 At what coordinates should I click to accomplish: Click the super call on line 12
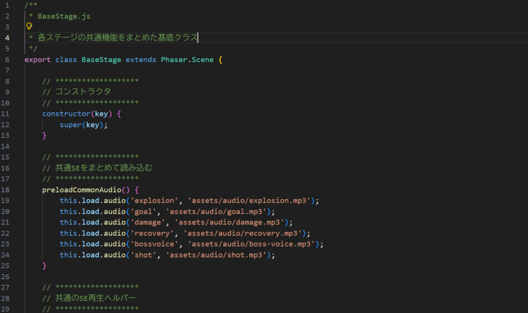70,125
